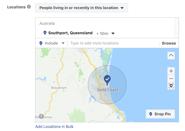Open the Include dropdown

[x=52, y=43]
